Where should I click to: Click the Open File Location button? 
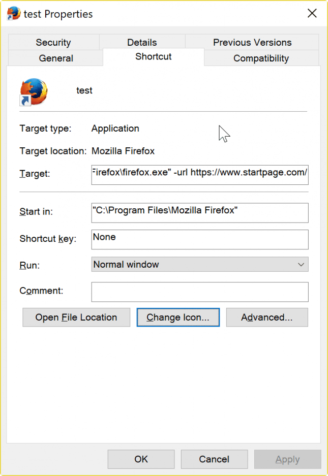click(76, 317)
